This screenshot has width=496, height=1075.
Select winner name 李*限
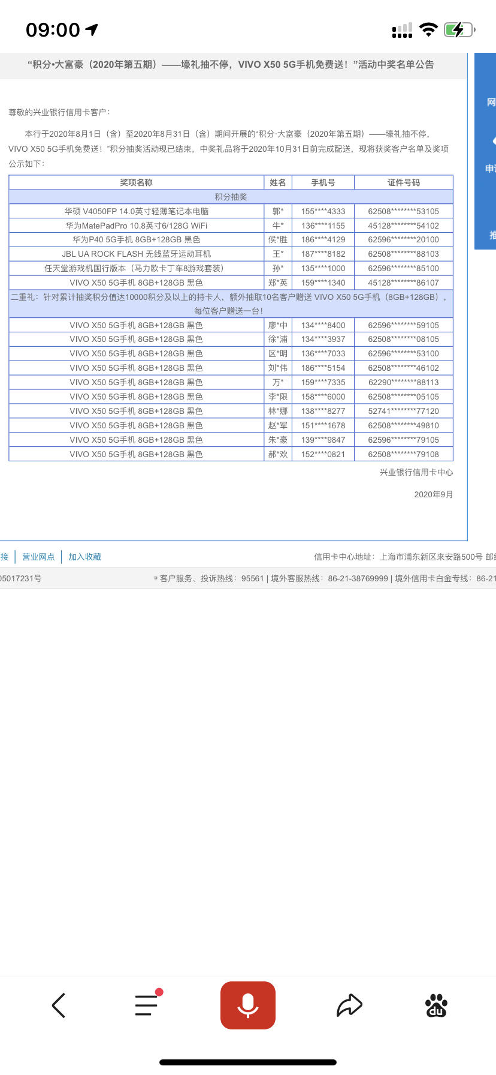pos(278,397)
